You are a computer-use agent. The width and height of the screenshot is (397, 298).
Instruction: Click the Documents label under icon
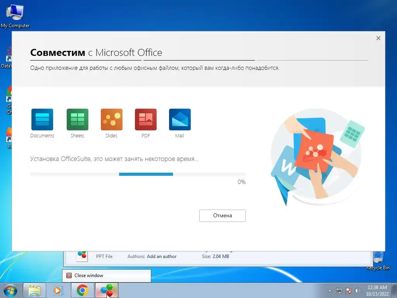(42, 135)
